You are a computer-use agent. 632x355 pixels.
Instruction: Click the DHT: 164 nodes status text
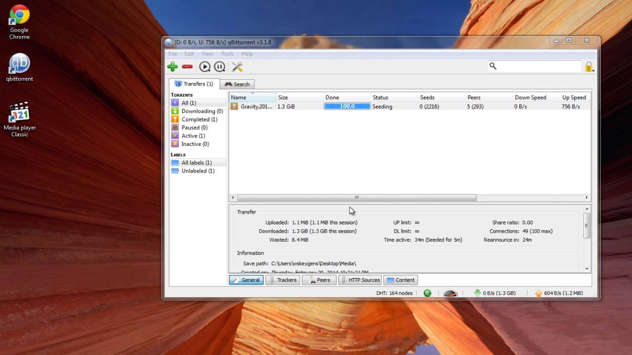(x=394, y=293)
